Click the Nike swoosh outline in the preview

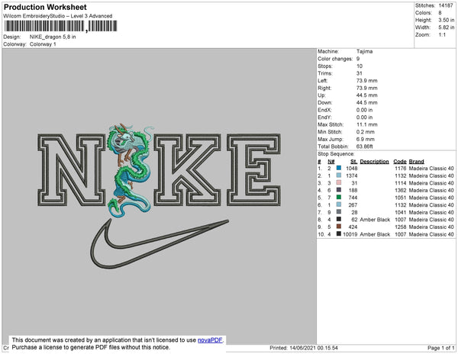click(x=160, y=243)
